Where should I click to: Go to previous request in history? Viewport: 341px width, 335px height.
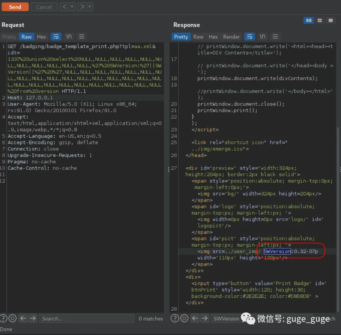(65, 7)
